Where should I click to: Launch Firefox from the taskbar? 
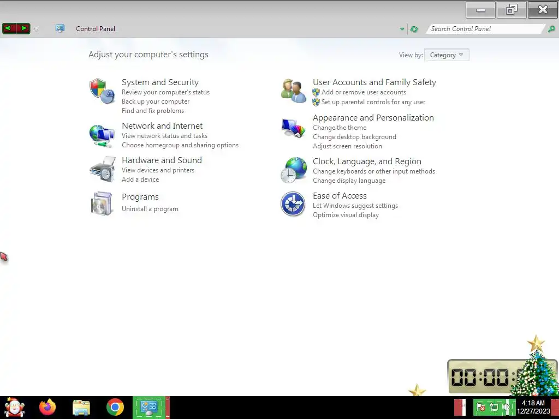[47, 407]
